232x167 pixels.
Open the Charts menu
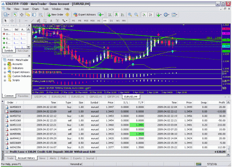point(36,9)
